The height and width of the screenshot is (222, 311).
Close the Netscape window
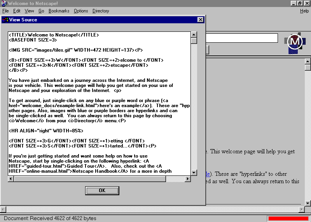tap(307, 3)
